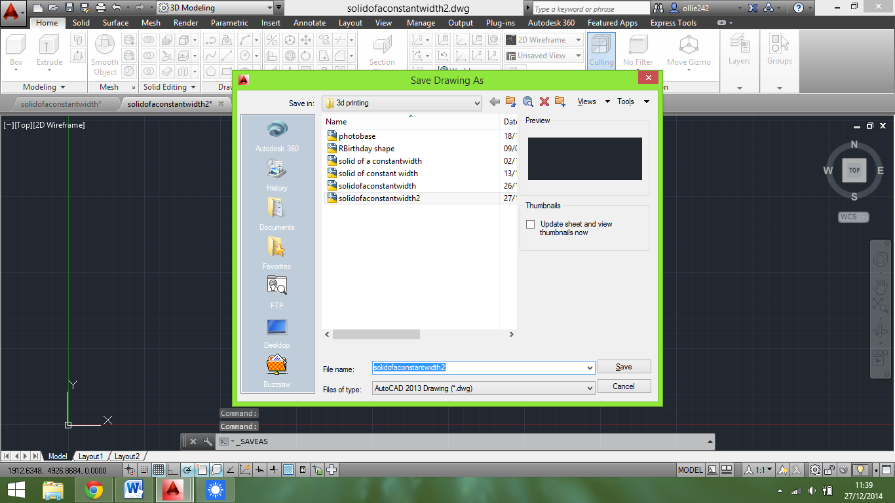The width and height of the screenshot is (895, 503).
Task: Click the Plot printer quick access icon
Action: (101, 8)
